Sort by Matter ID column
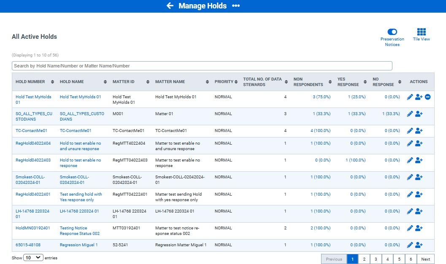The image size is (446, 264). coord(148,82)
